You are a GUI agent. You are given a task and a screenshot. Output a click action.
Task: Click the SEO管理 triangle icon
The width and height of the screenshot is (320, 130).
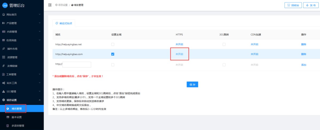click(3, 91)
